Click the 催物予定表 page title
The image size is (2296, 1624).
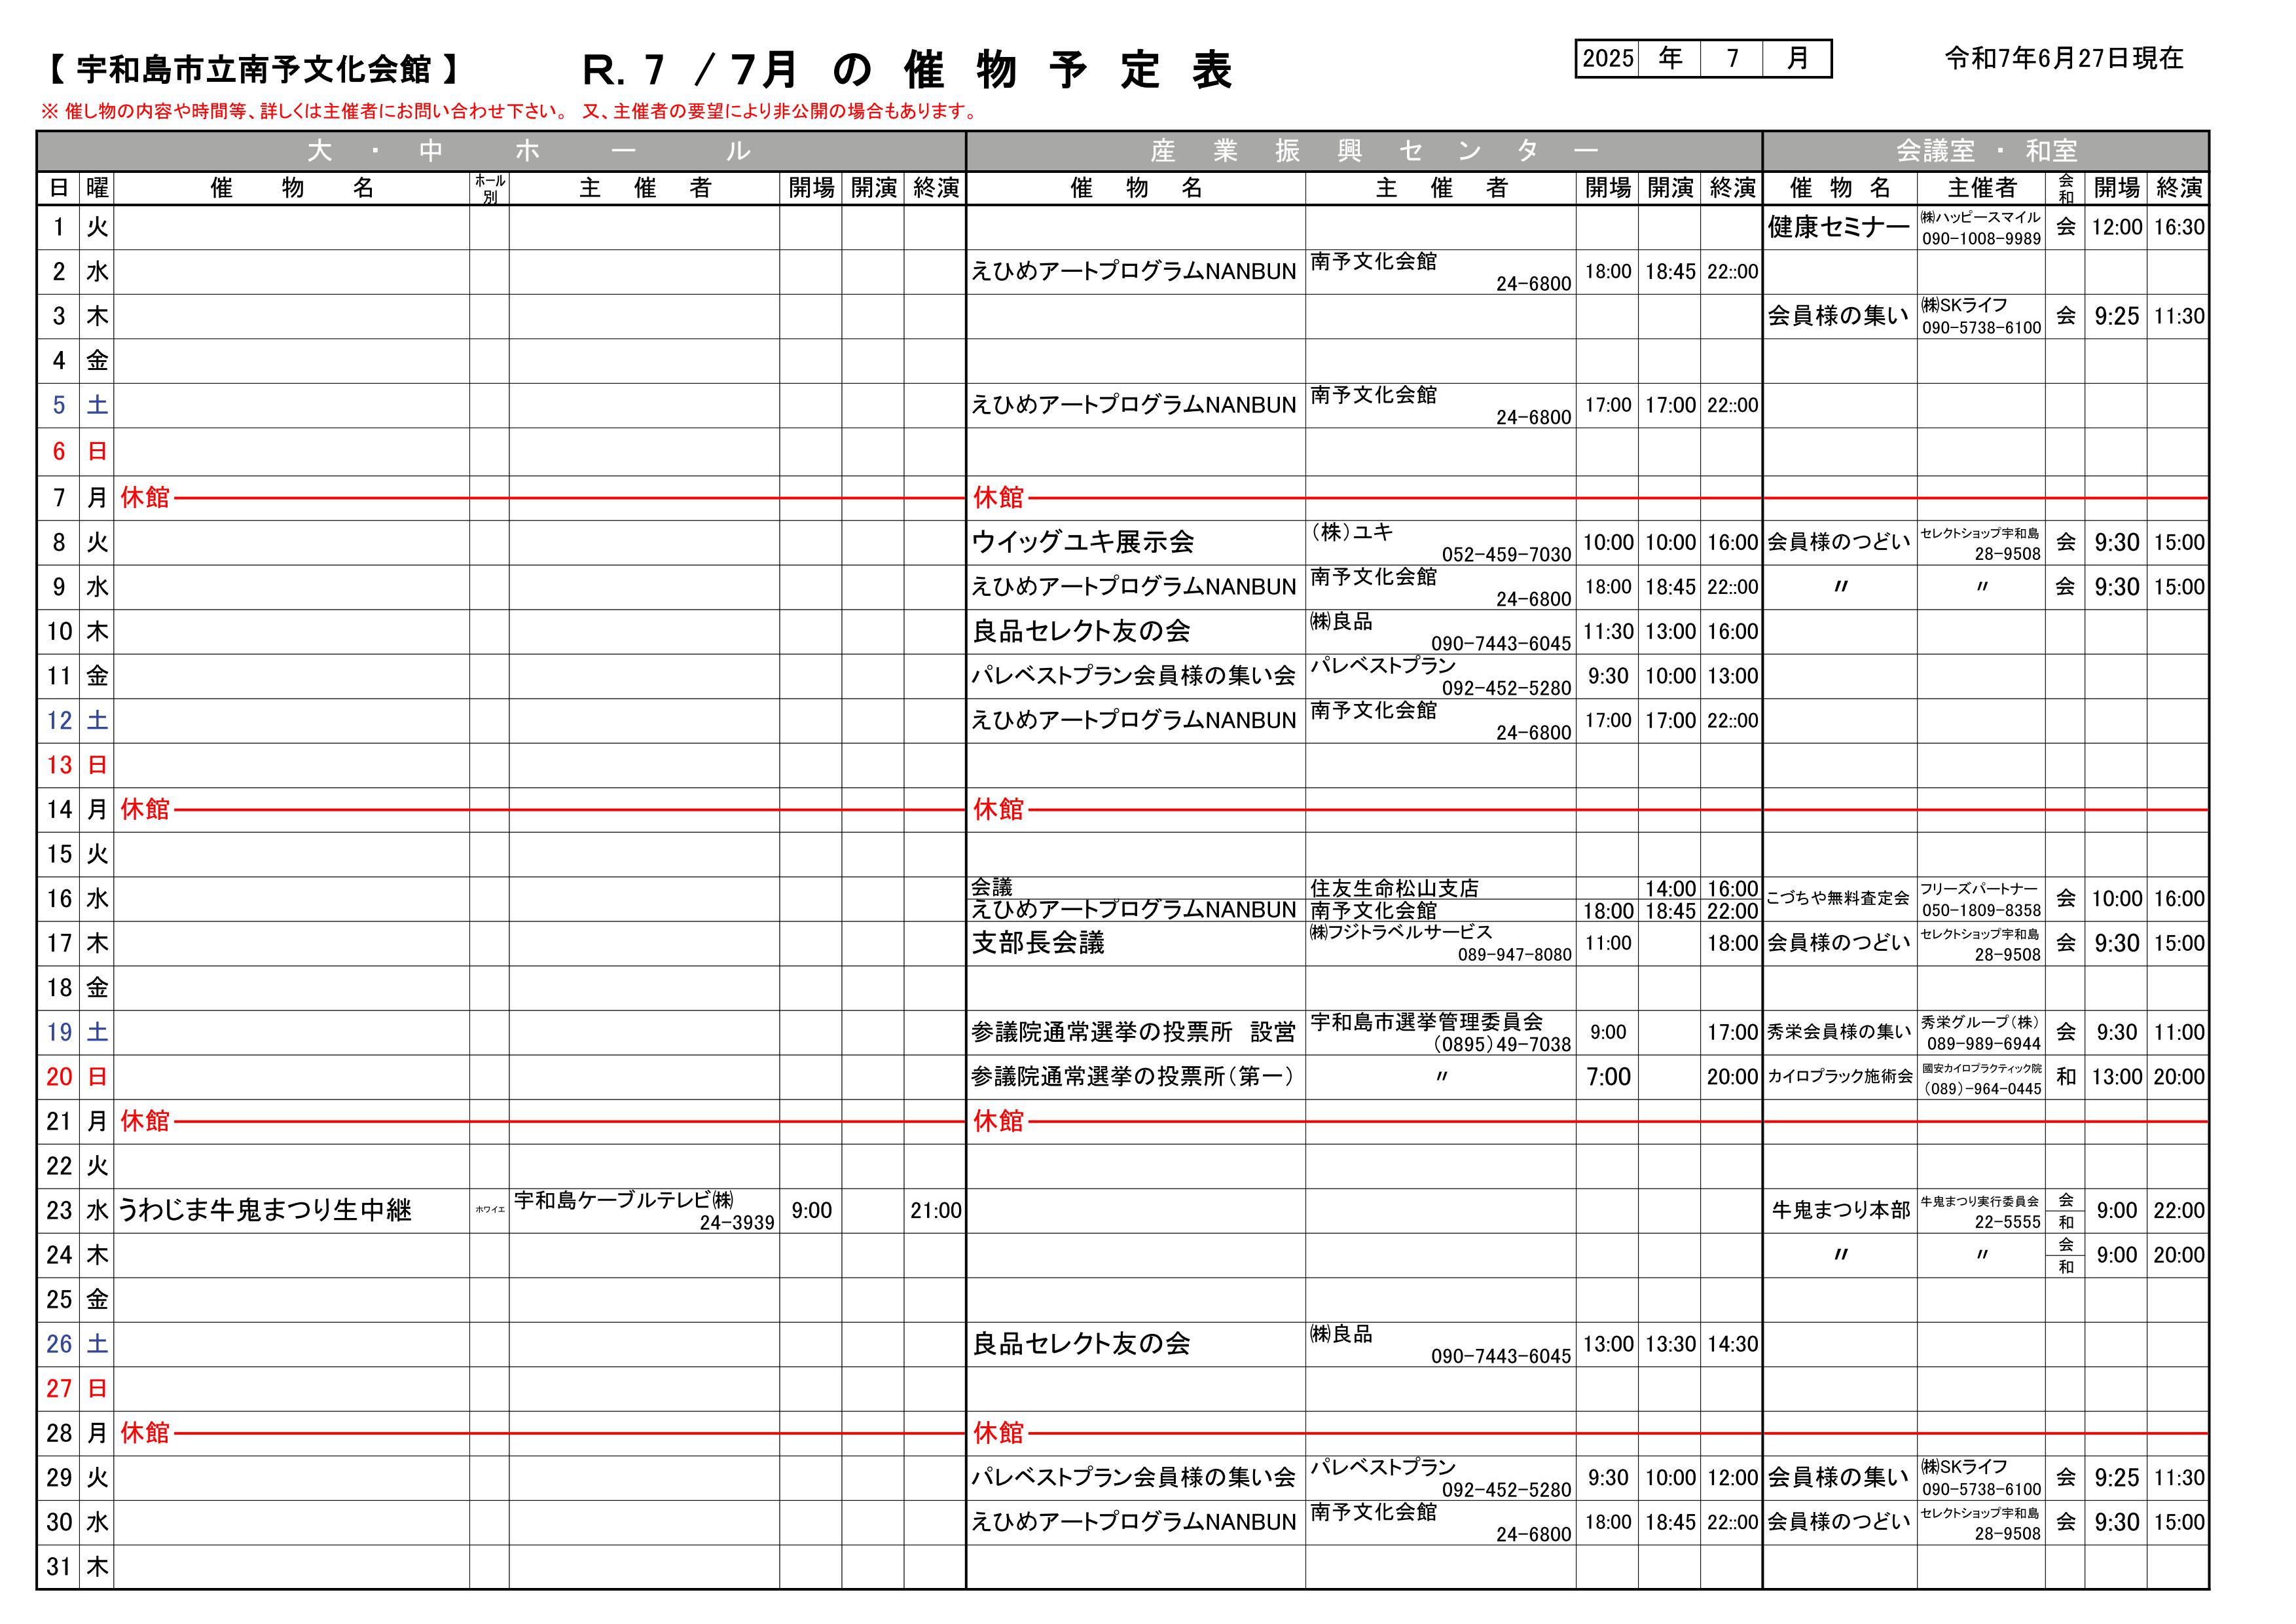click(x=908, y=70)
